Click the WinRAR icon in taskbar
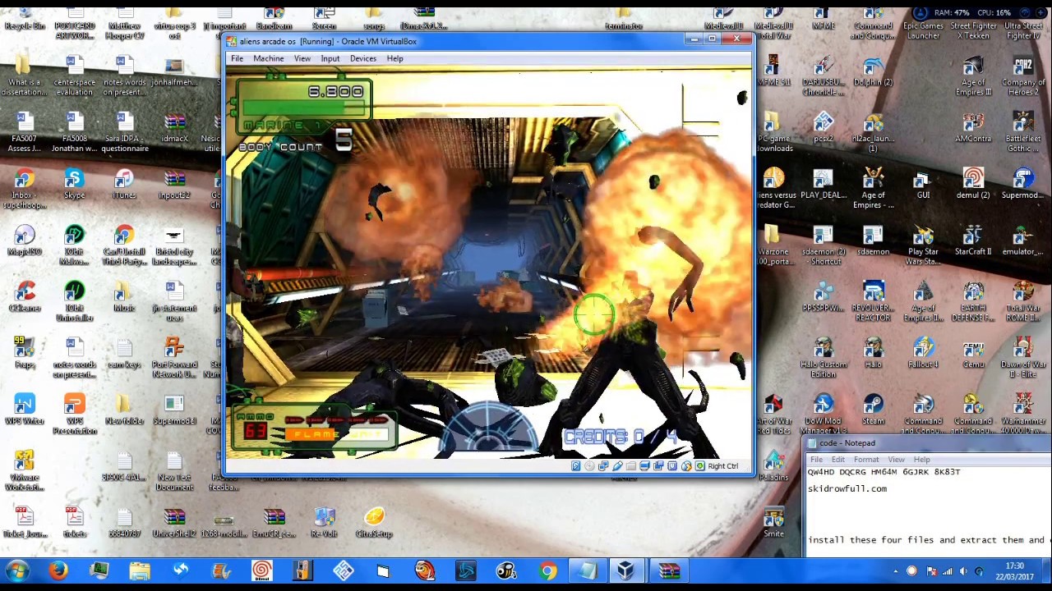 coord(669,570)
